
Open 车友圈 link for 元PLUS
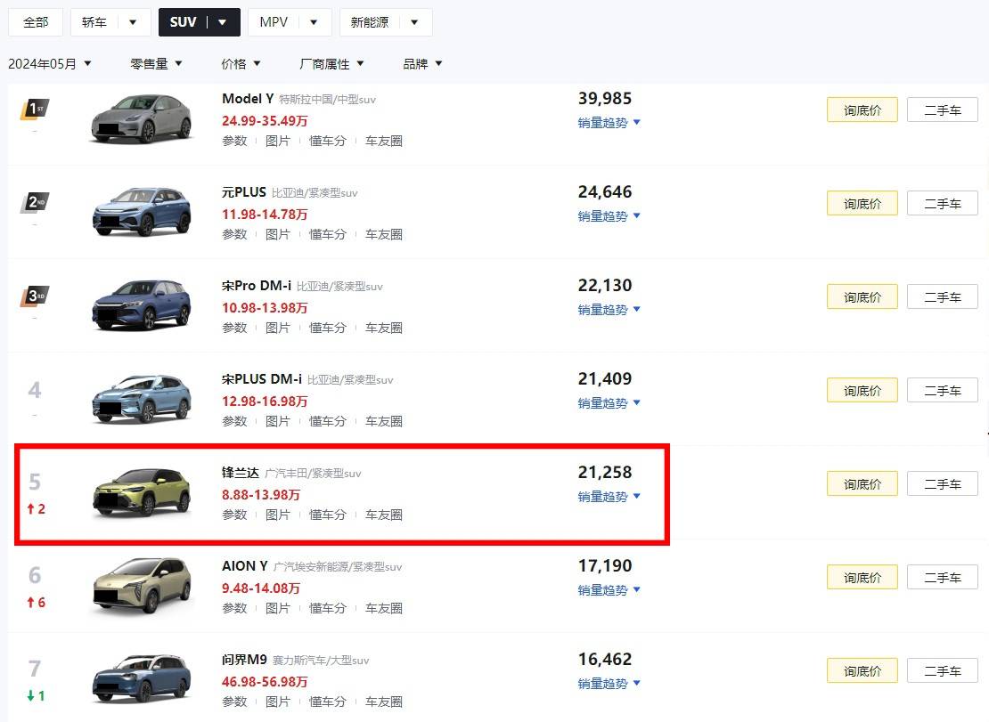pos(384,234)
